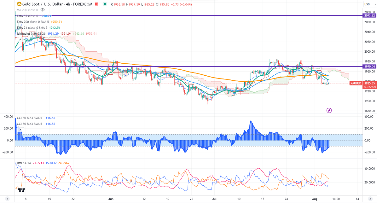Click the low value 1935.28
The height and width of the screenshot is (203, 377).
tap(149, 4)
